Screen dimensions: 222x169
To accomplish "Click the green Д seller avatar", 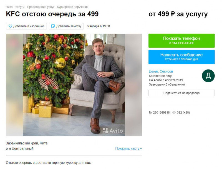I will click(208, 76).
